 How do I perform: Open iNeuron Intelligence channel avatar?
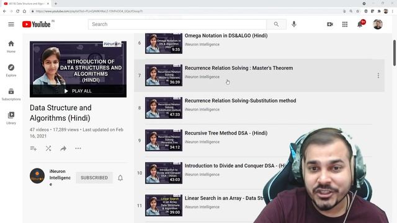click(37, 176)
